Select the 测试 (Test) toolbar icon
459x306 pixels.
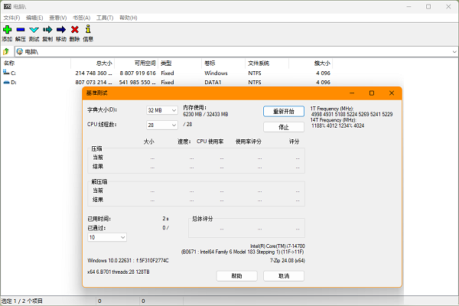34,30
